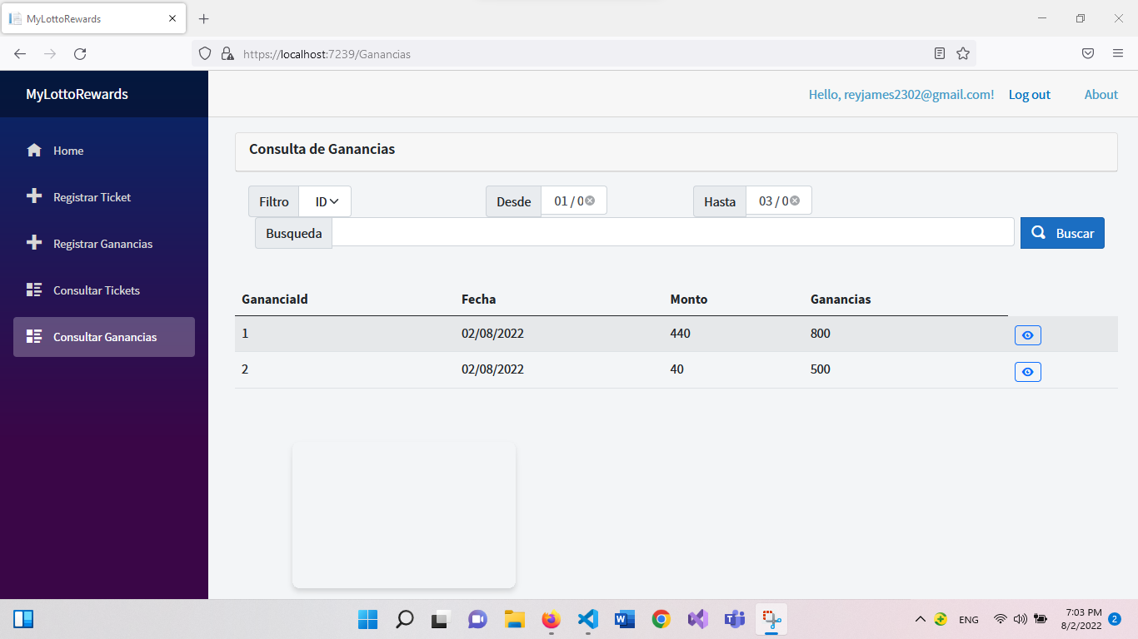Open Windows Start menu
Screen dimensions: 1138x639
click(x=367, y=619)
